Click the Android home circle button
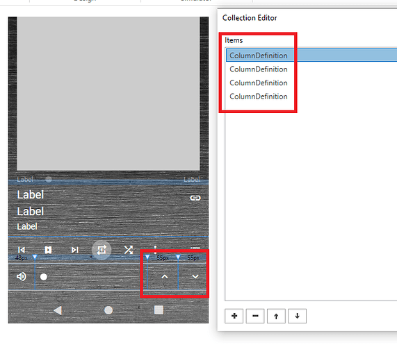 pyautogui.click(x=108, y=310)
